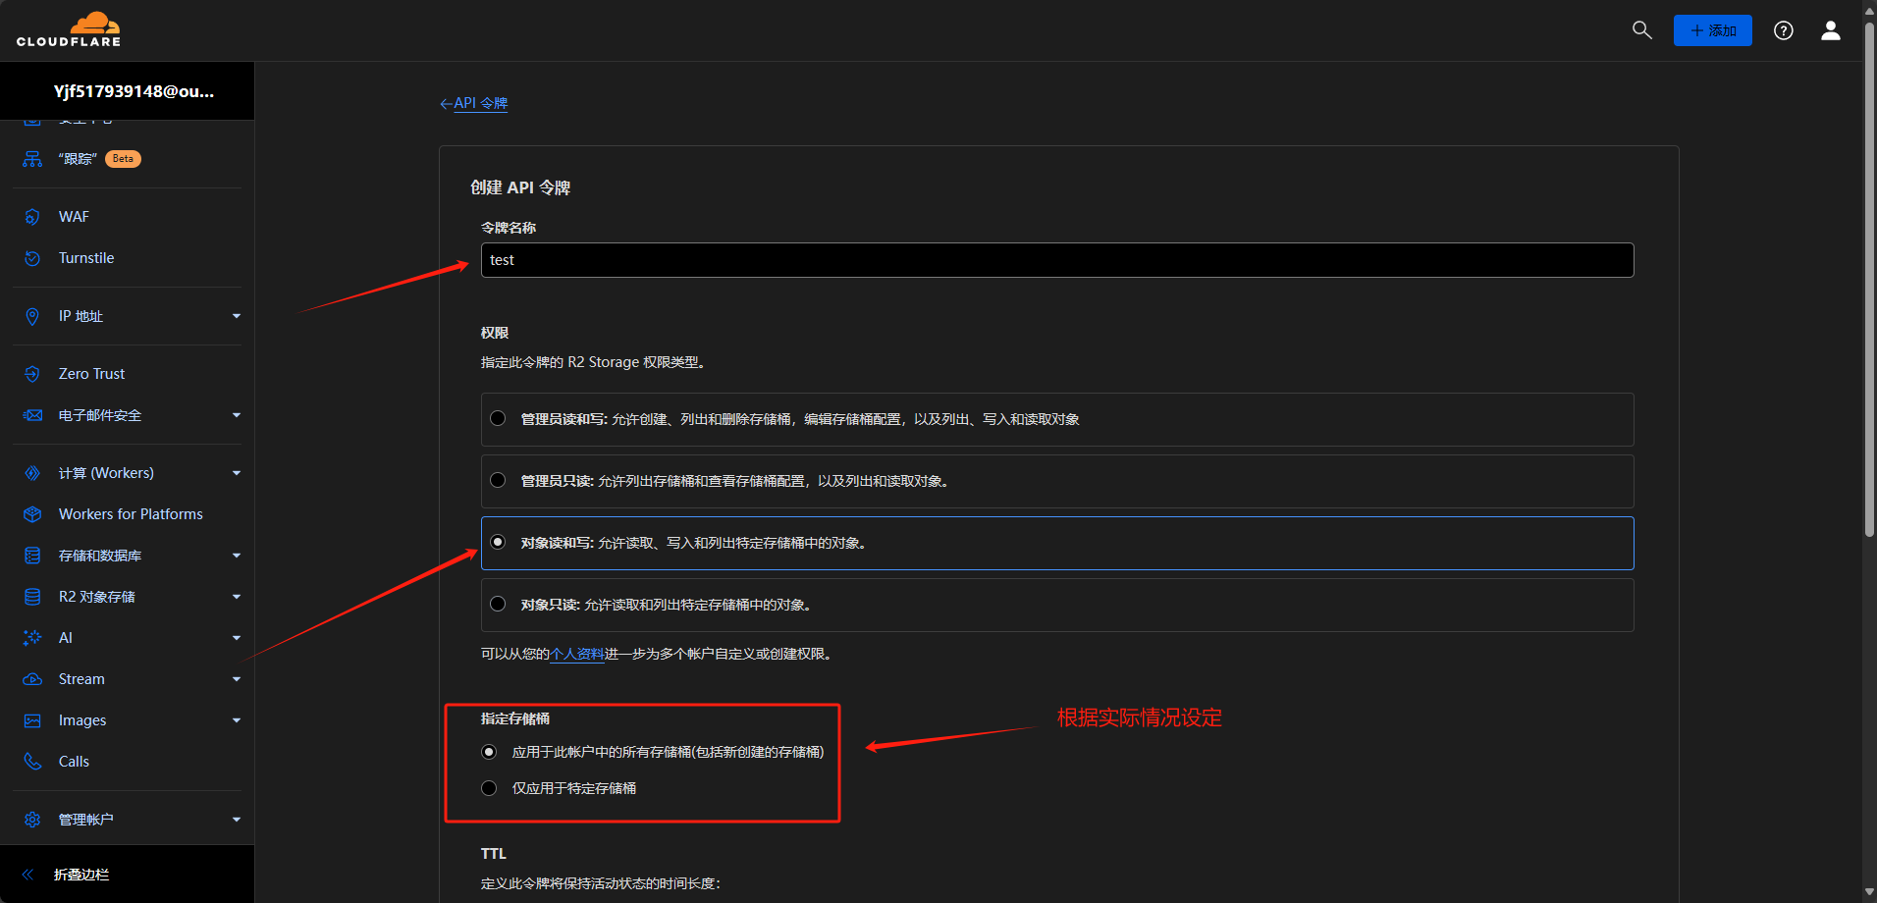Click the 权限 section heading

coord(495,333)
